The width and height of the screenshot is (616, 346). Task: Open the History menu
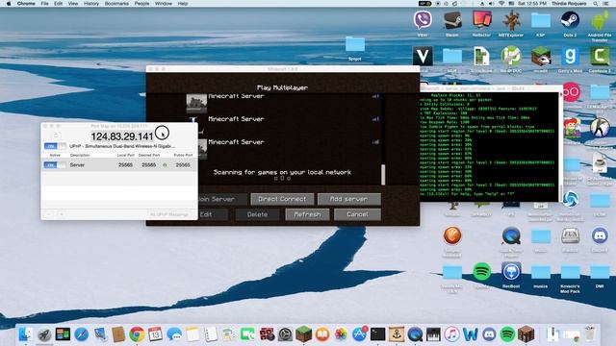point(91,4)
